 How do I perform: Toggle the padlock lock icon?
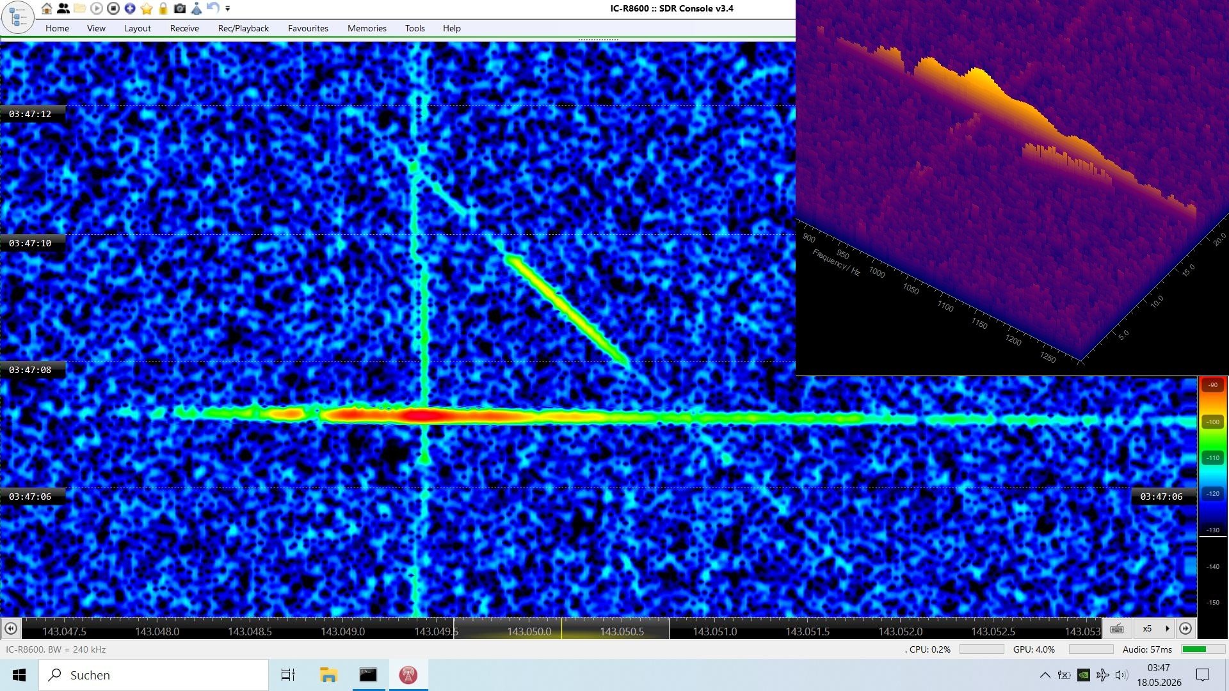coord(163,8)
